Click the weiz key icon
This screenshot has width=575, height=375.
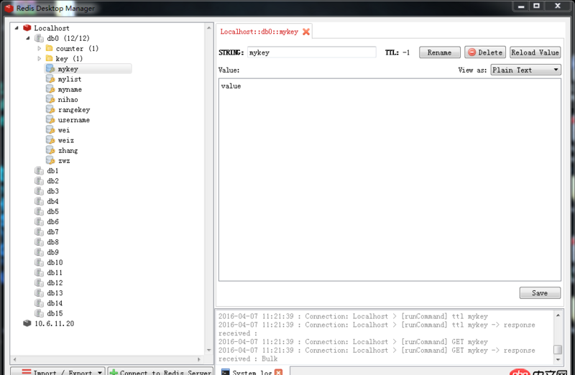coord(50,140)
